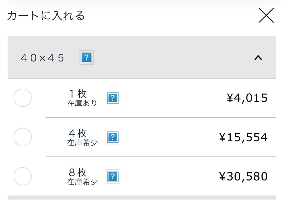Image resolution: width=283 pixels, height=200 pixels.
Task: Pick the 8枚 quantity option
Action: [23, 176]
